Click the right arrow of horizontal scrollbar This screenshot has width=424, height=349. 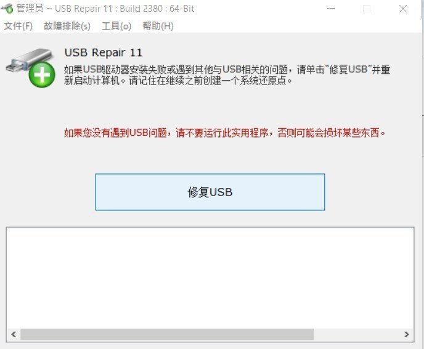coord(406,334)
